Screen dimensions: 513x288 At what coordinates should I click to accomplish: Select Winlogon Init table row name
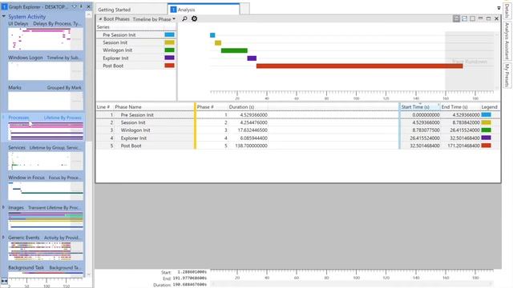click(135, 130)
